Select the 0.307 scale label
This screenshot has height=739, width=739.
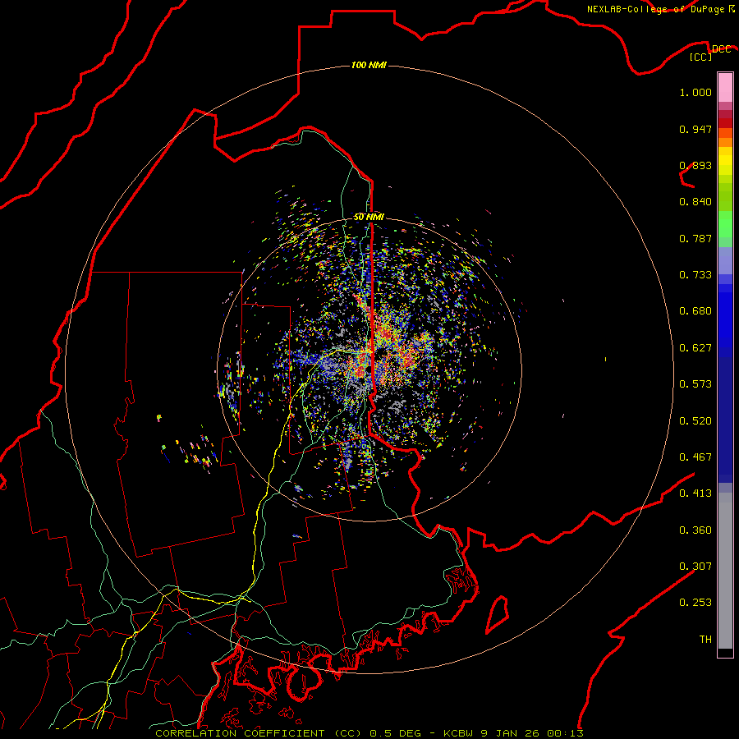click(x=695, y=566)
